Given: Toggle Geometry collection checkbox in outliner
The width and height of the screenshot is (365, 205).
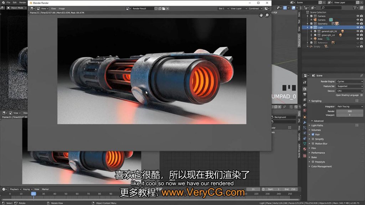Looking at the screenshot, I should 311,23.
